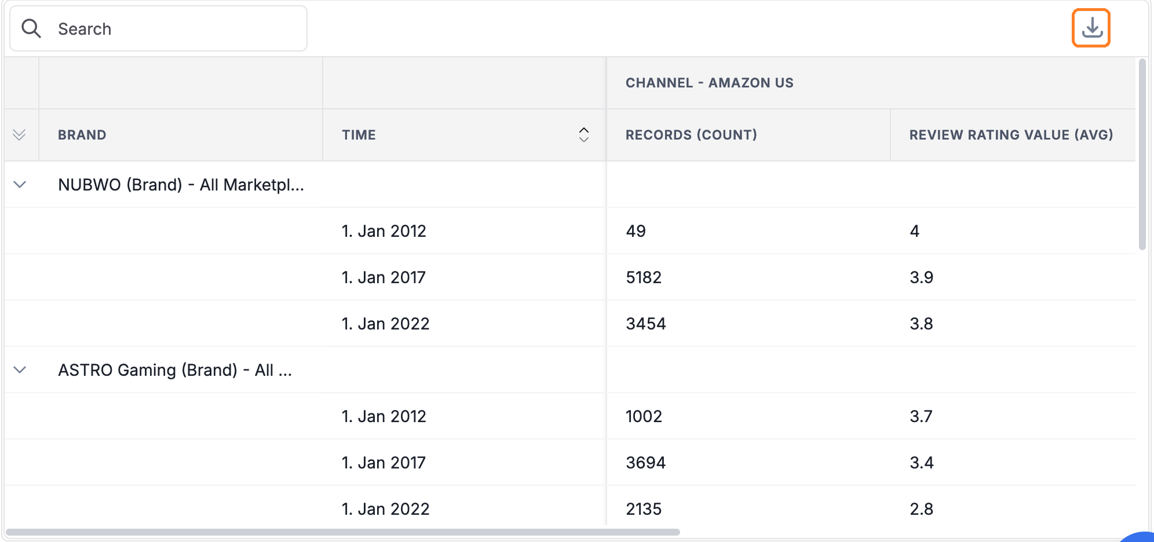Screen dimensions: 1154x542
Task: Click ASTRO 1. Jan 2017 date cell
Action: click(384, 463)
